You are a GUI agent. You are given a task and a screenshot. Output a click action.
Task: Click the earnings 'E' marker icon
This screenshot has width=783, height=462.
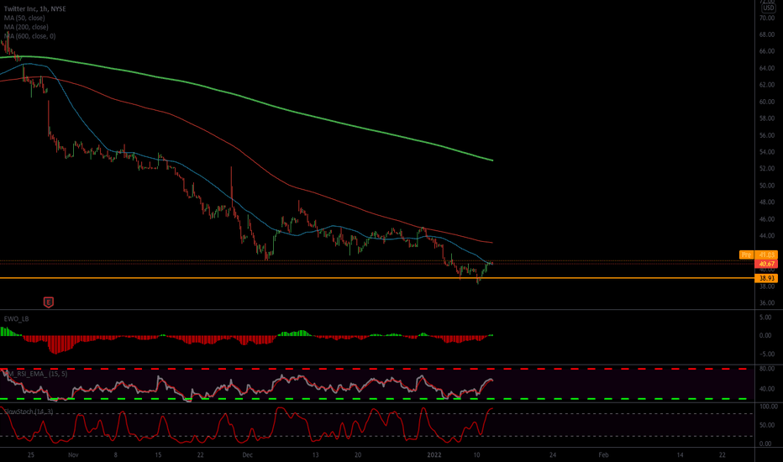point(49,302)
